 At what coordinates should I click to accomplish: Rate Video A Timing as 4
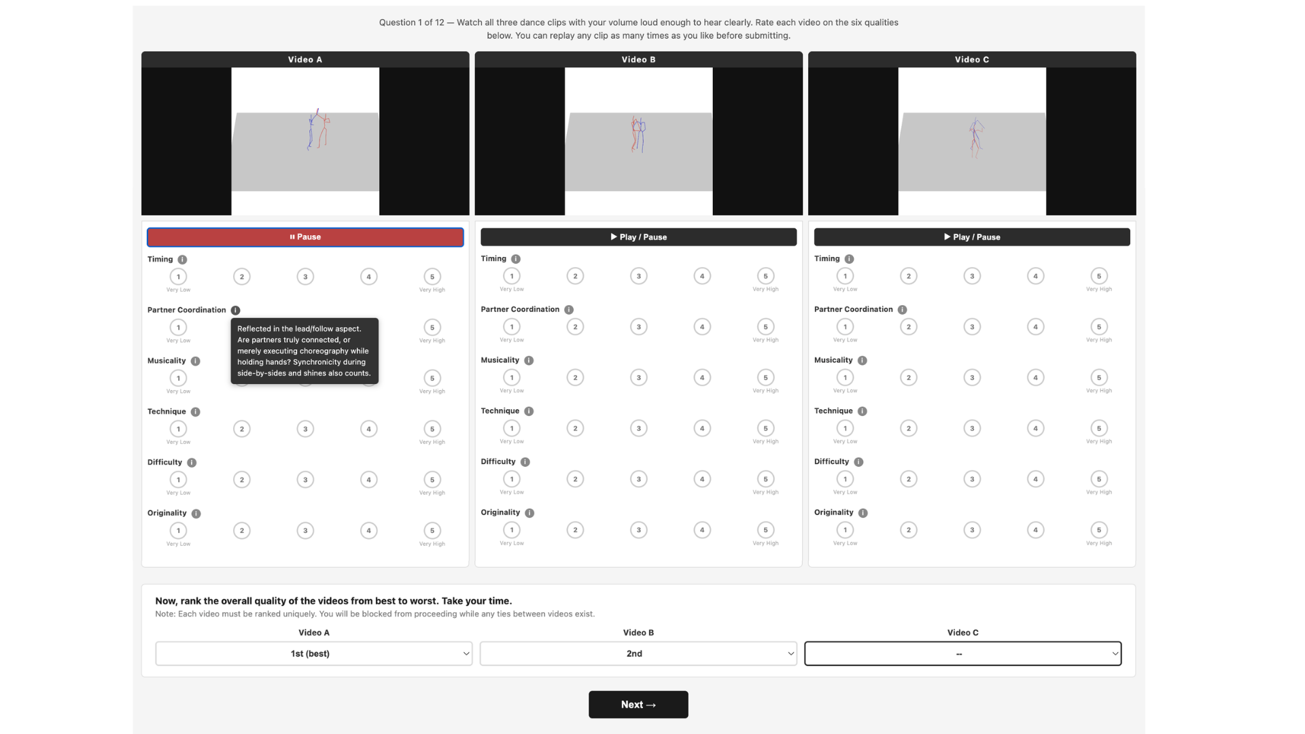368,277
